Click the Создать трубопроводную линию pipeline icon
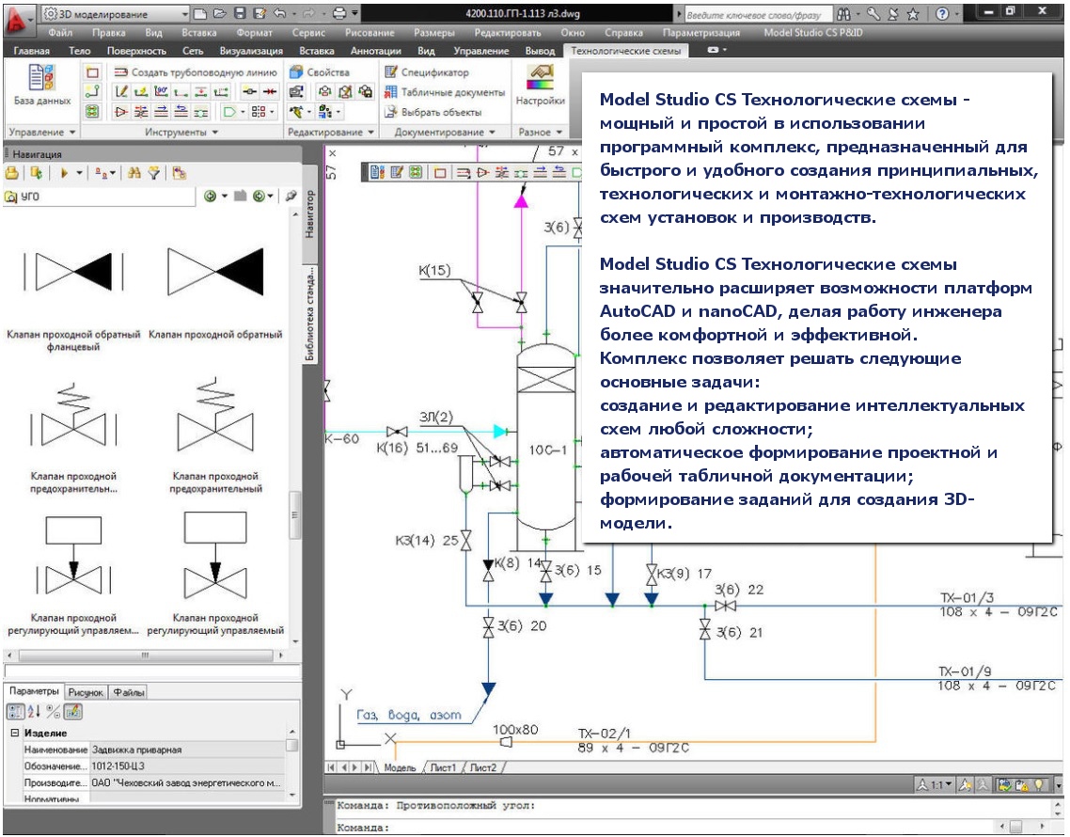Image resolution: width=1070 pixels, height=837 pixels. click(x=120, y=71)
